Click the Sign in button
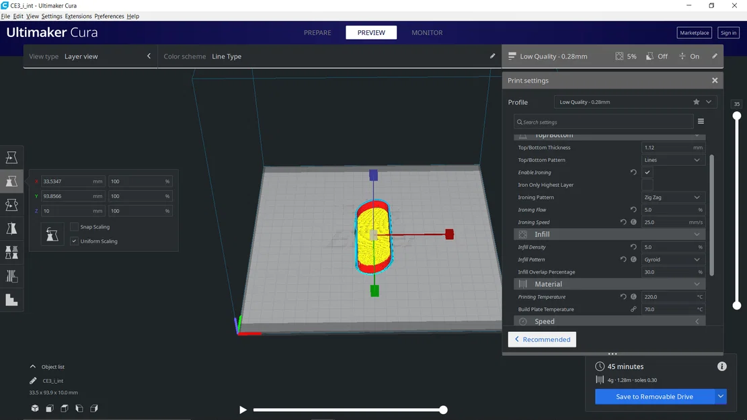Screen dimensions: 747x420 [728, 32]
